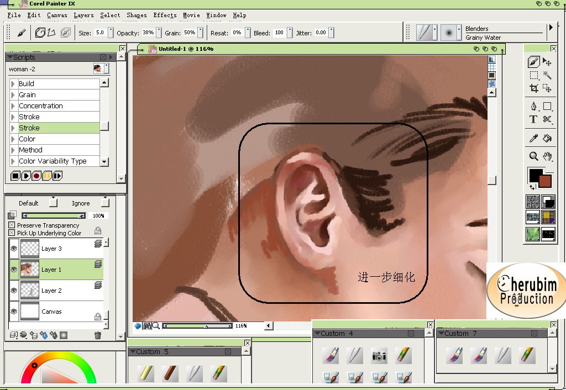The height and width of the screenshot is (390, 566).
Task: Select the Method script row
Action: (x=55, y=150)
